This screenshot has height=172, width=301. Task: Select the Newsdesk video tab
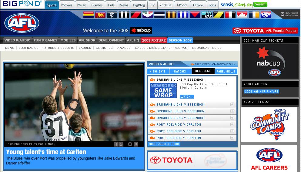203,71
